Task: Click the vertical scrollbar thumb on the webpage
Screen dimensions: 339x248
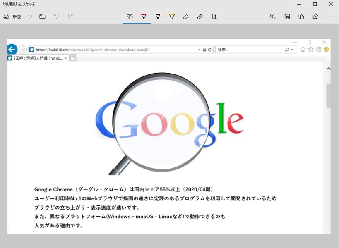Action: pyautogui.click(x=329, y=95)
